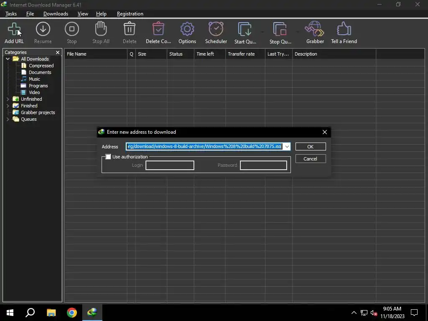Open the Windows Start menu
The width and height of the screenshot is (428, 321).
coord(10,313)
